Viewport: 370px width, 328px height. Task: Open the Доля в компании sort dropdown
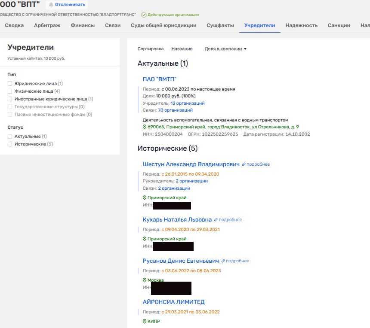pyautogui.click(x=225, y=49)
